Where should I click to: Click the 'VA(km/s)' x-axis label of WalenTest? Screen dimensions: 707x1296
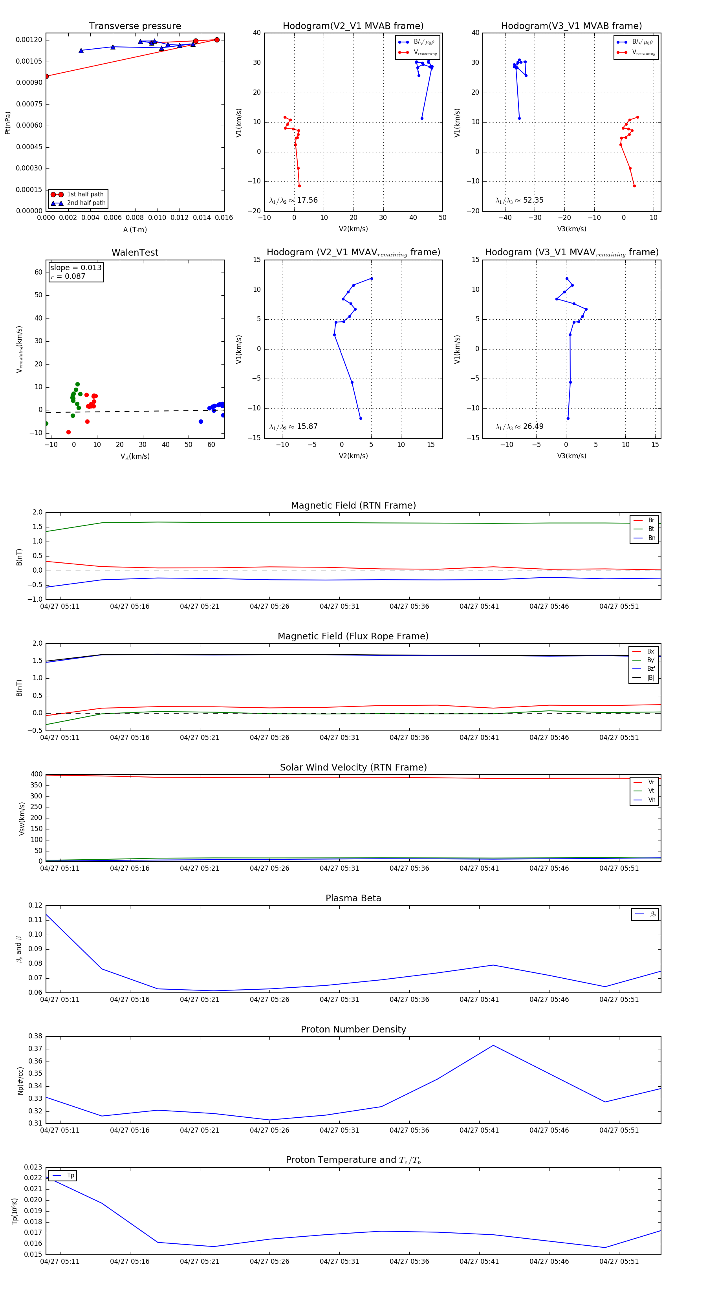135,457
